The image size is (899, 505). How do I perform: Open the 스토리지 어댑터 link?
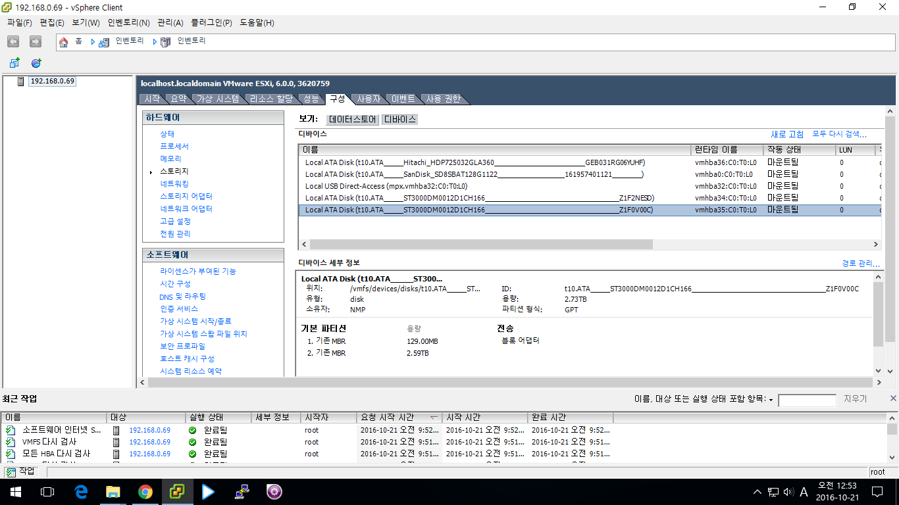[x=186, y=196]
